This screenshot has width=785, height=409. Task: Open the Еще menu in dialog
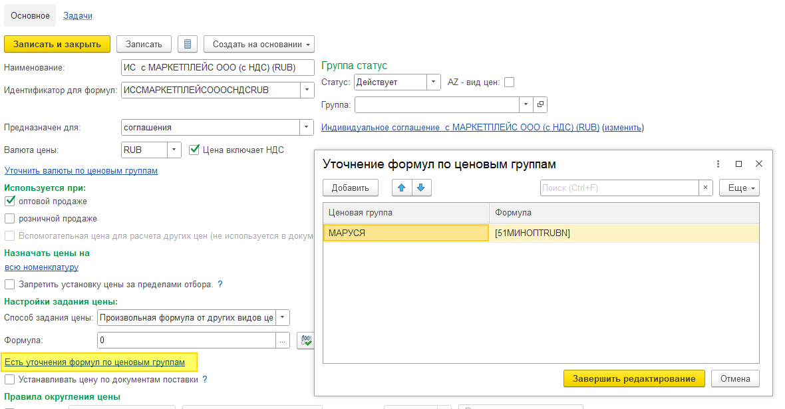point(739,188)
